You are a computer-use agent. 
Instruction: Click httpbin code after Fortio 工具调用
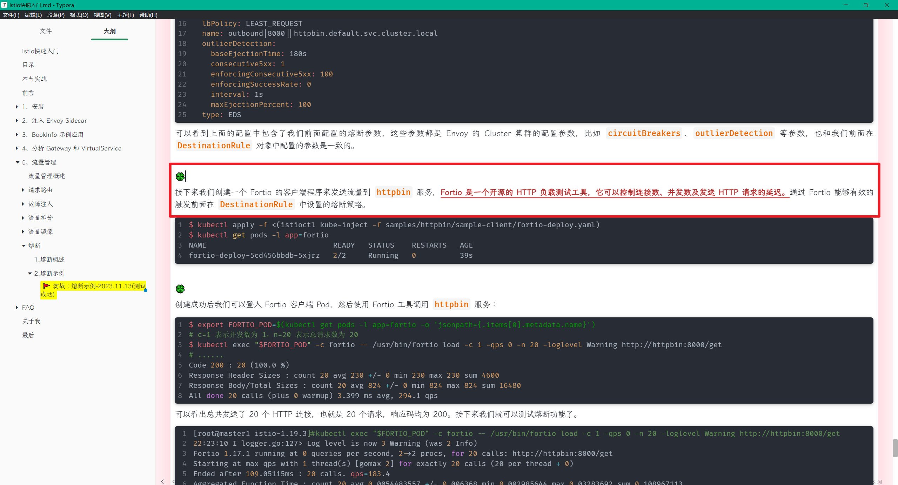point(451,304)
